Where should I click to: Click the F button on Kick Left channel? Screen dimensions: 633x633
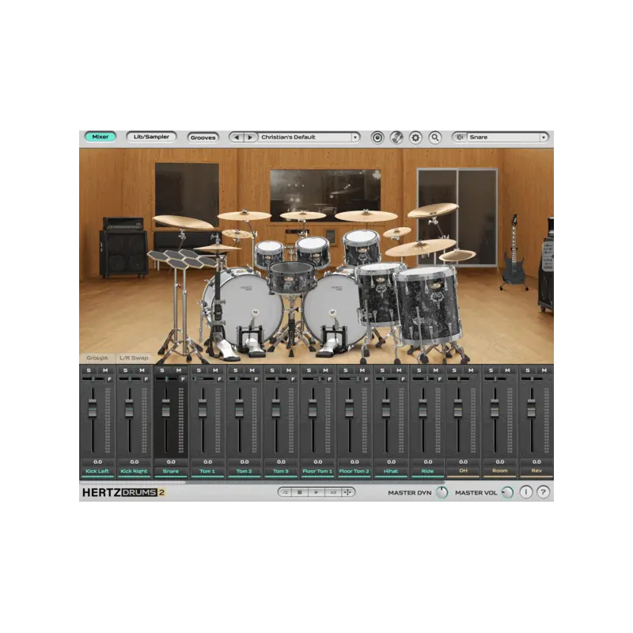109,379
